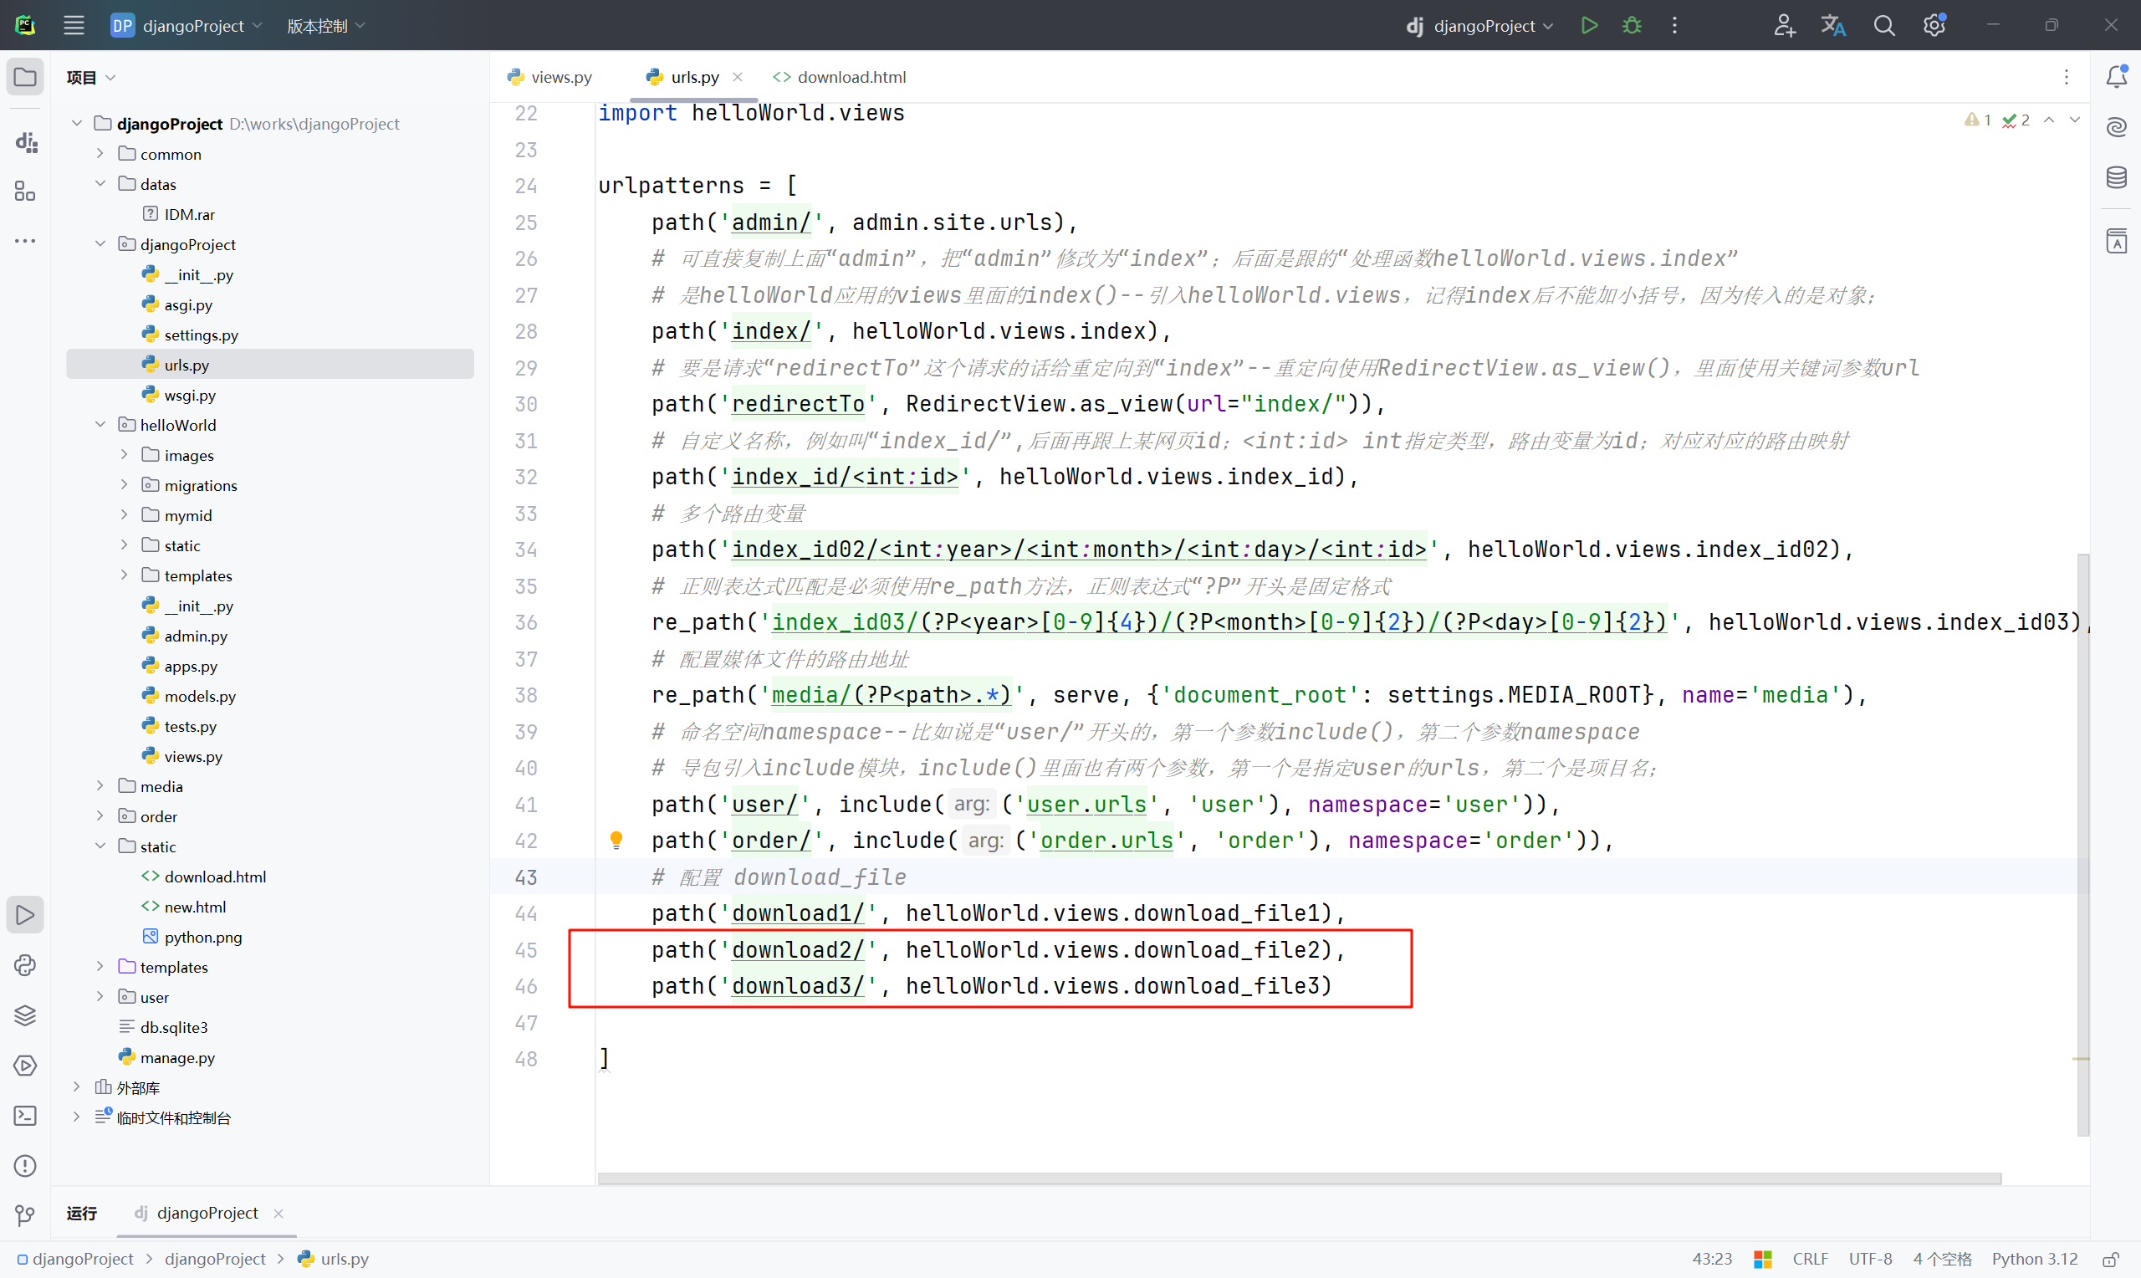Open the translation tool icon
The height and width of the screenshot is (1278, 2141).
click(1832, 25)
